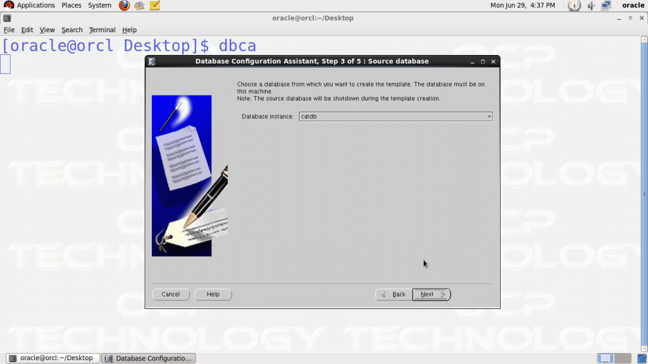Launch Firefox from the top panel

tap(124, 5)
